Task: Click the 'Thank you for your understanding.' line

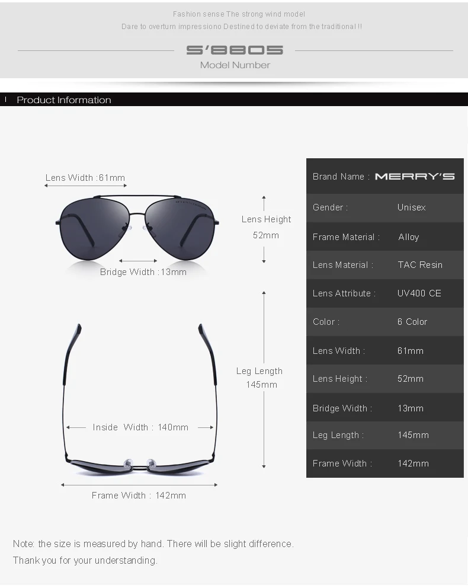Action: [x=85, y=560]
